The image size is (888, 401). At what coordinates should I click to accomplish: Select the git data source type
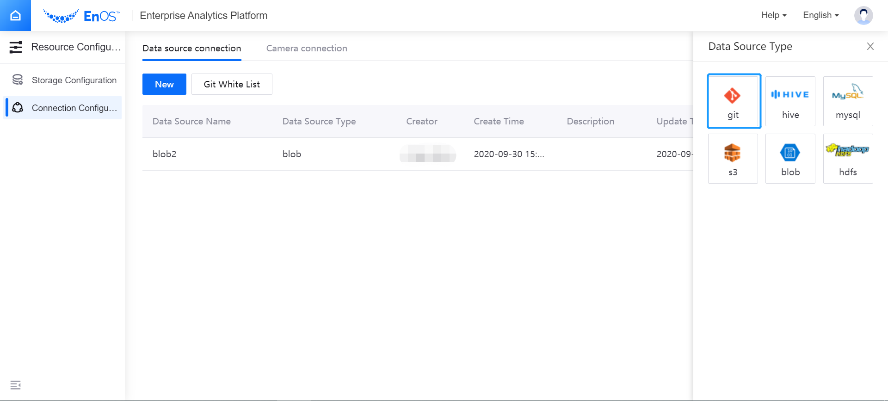(x=734, y=101)
